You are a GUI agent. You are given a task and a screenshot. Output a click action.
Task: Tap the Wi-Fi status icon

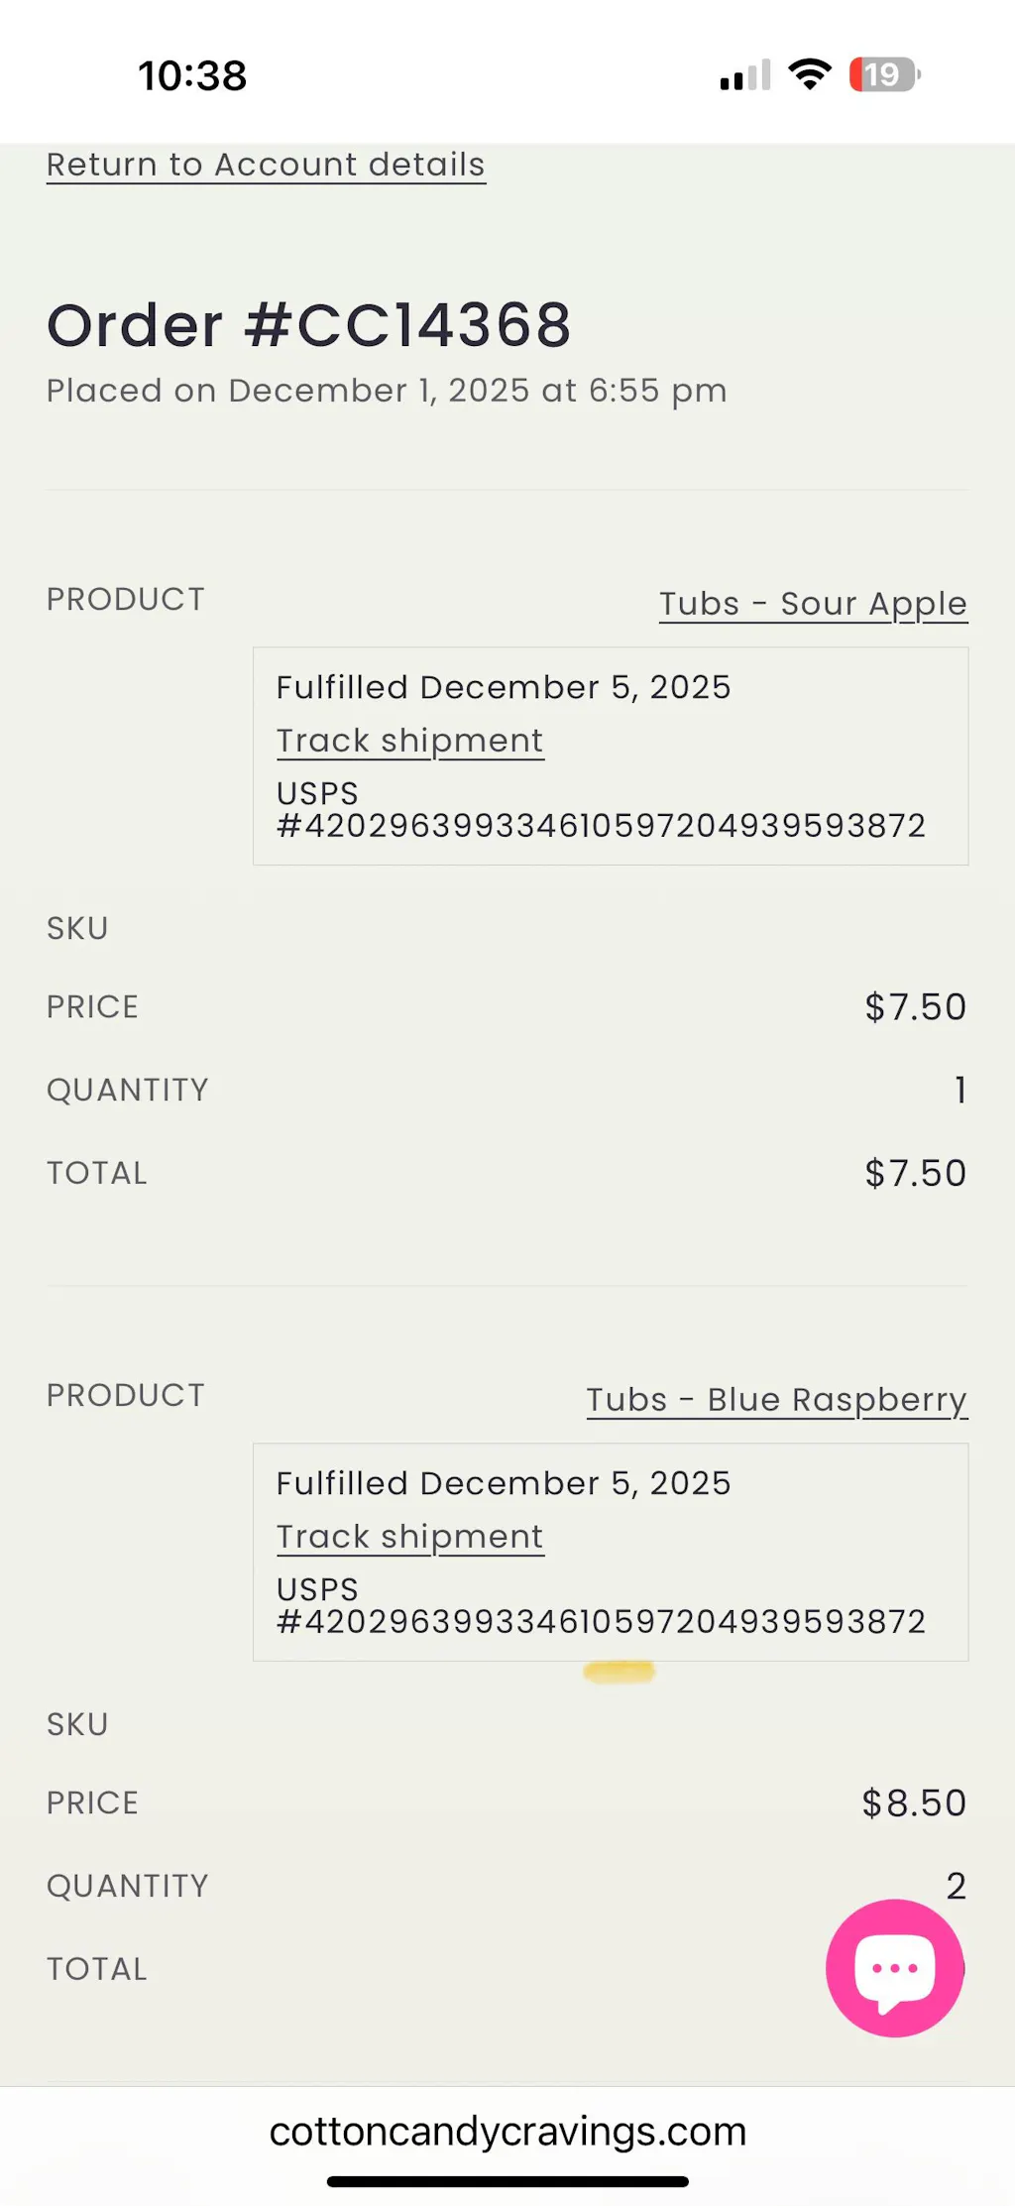[810, 74]
